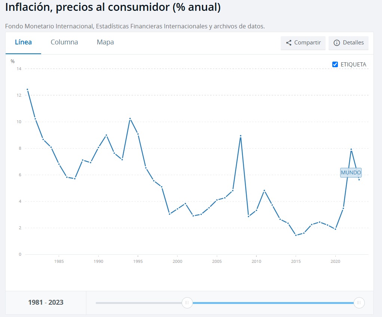Click the left handle of the year slider
Image resolution: width=382 pixels, height=317 pixels.
pyautogui.click(x=187, y=302)
